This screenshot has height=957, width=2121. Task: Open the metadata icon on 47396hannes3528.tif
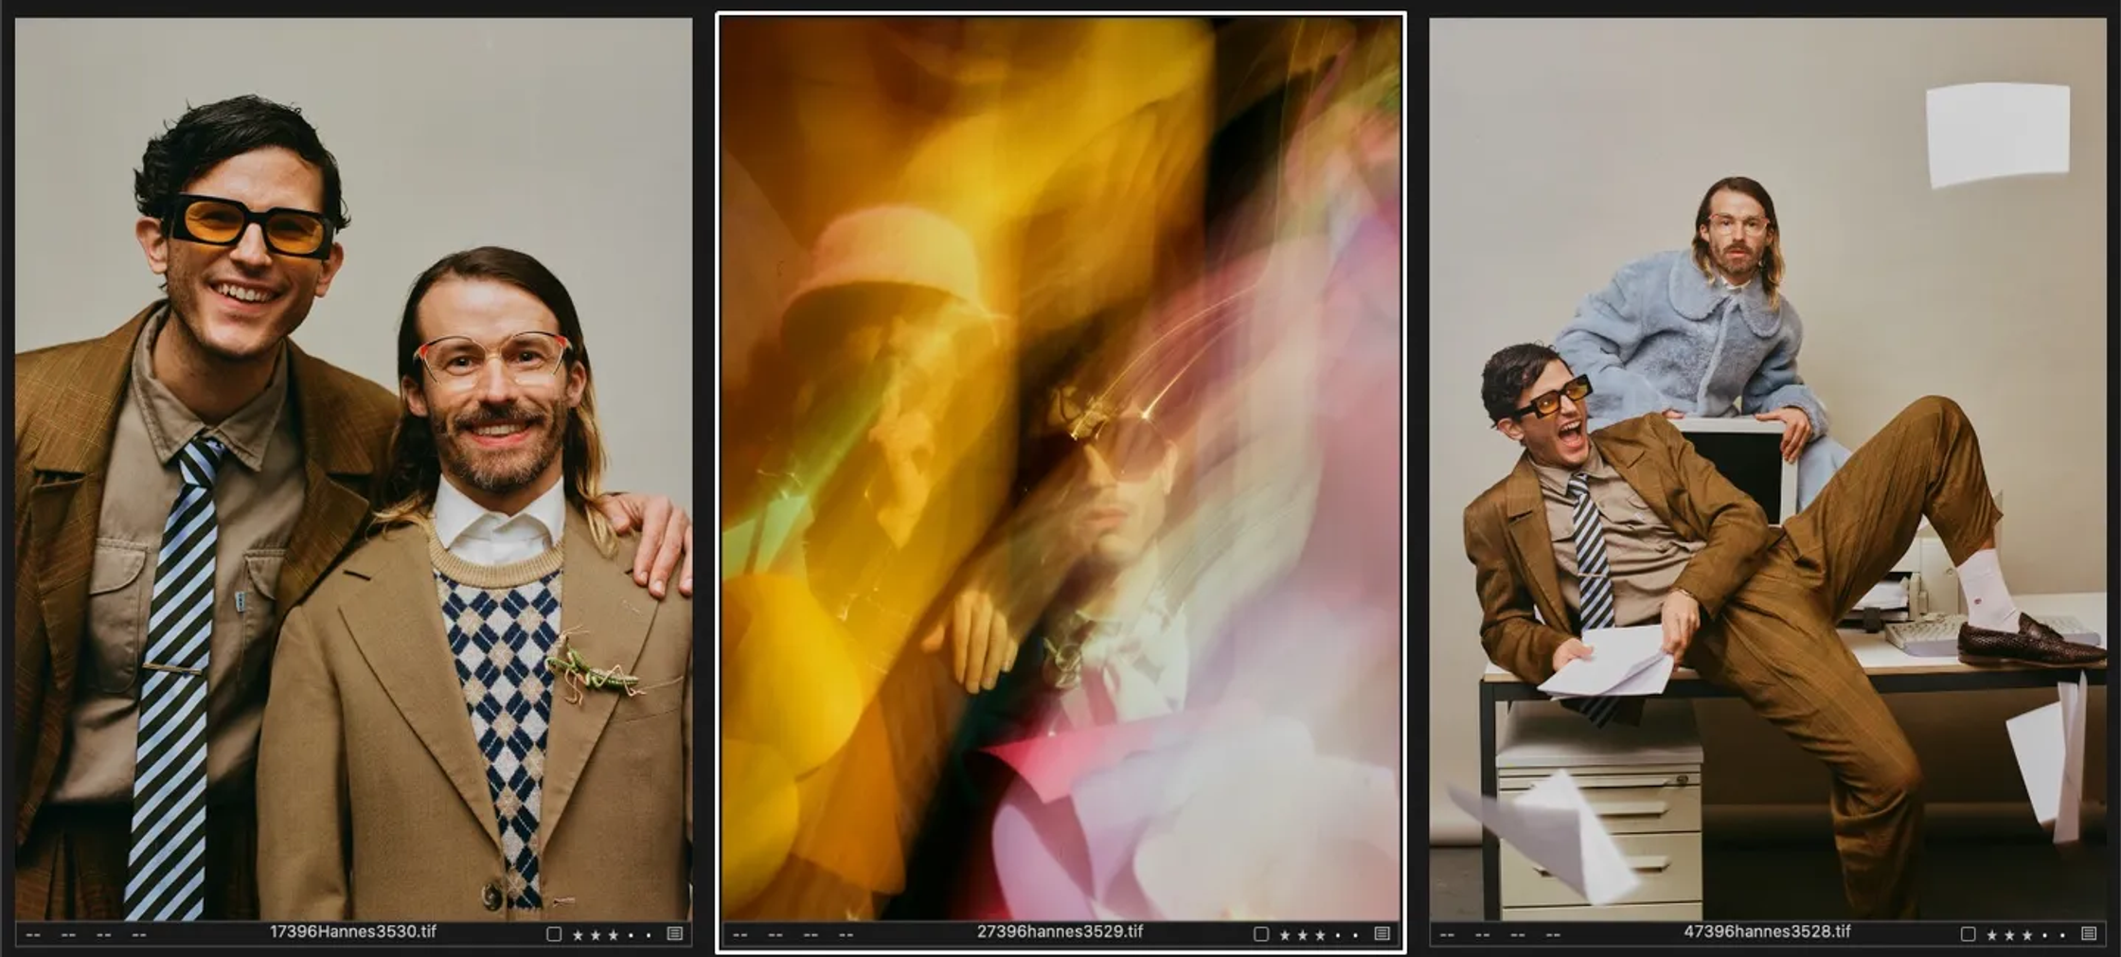2089,934
